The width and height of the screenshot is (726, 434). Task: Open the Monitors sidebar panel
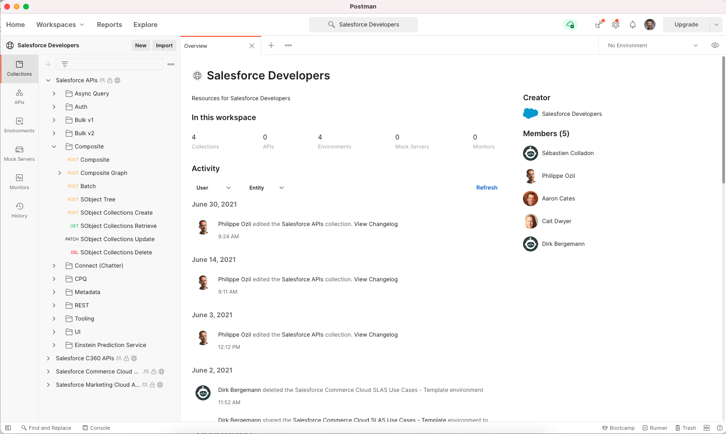(19, 182)
